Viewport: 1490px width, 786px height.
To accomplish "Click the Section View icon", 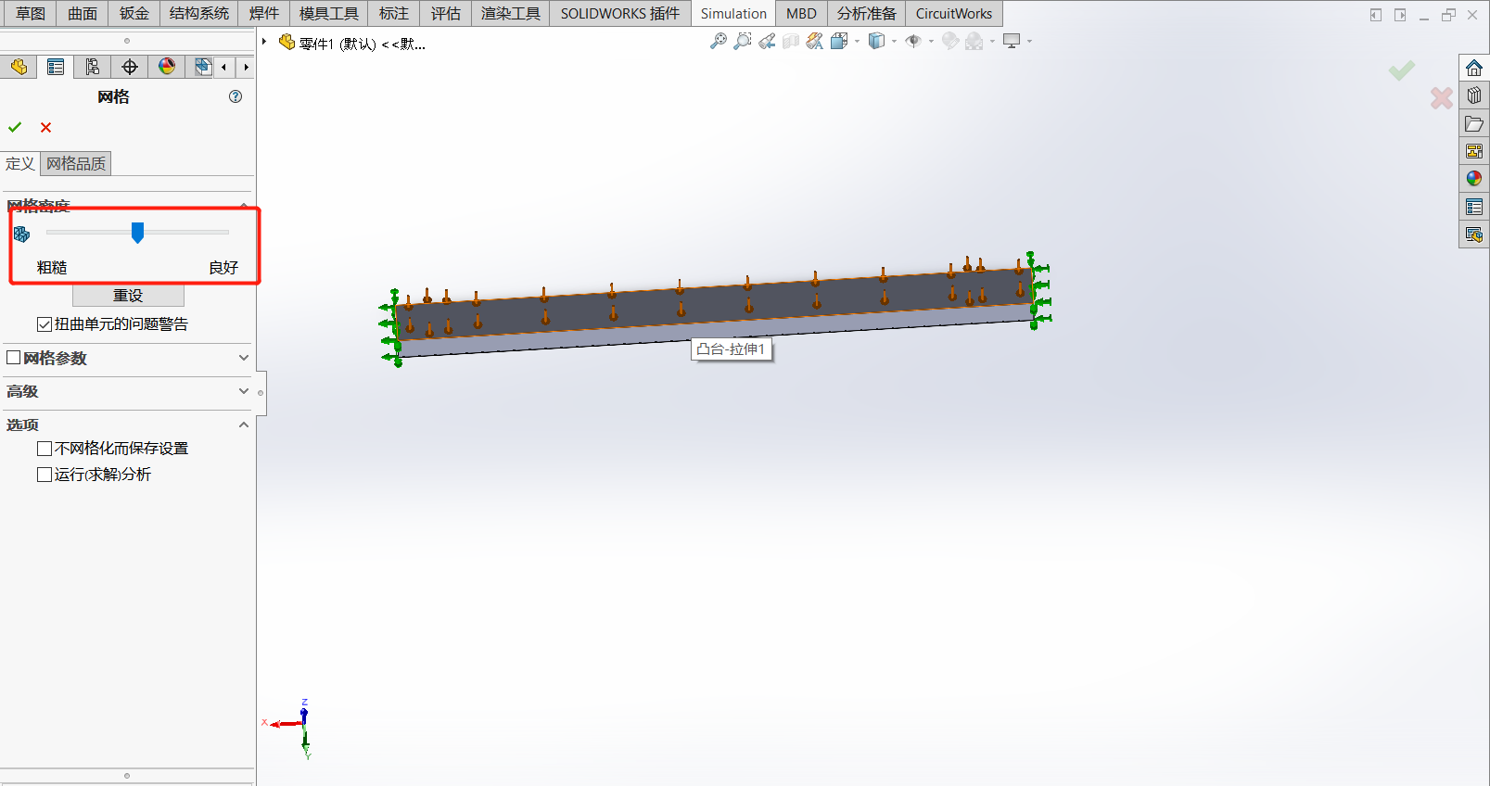I will click(x=790, y=41).
